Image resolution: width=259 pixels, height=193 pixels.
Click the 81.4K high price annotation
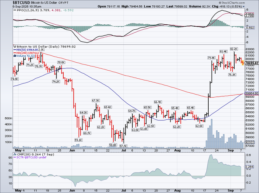pyautogui.click(x=223, y=52)
